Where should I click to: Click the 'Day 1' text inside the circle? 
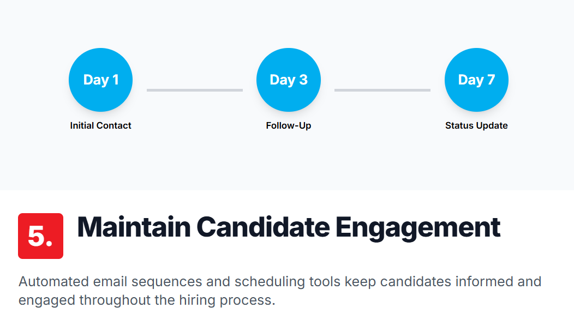(101, 80)
